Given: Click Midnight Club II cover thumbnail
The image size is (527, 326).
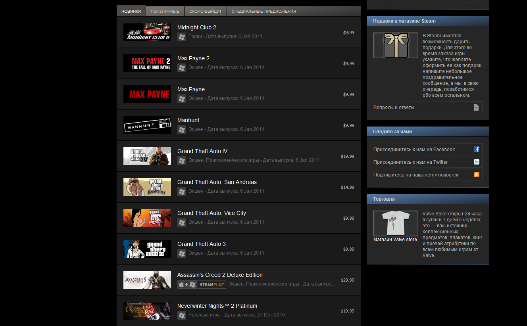Looking at the screenshot, I should pos(147,33).
